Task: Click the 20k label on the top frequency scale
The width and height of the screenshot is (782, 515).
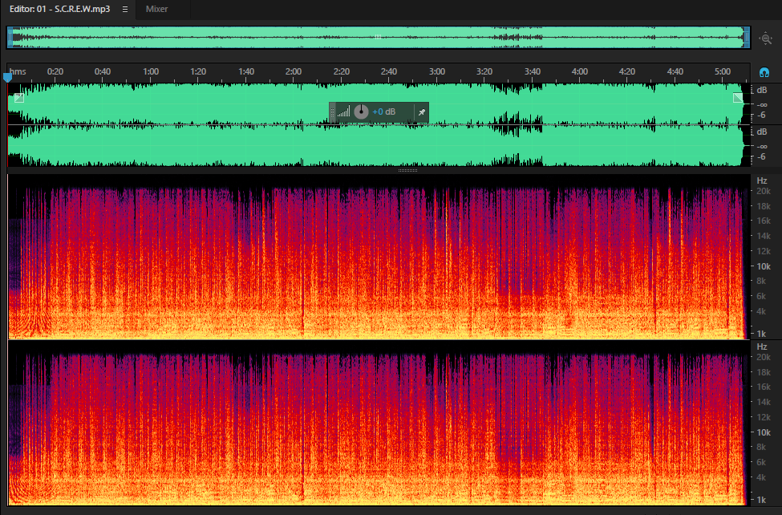Action: [764, 191]
